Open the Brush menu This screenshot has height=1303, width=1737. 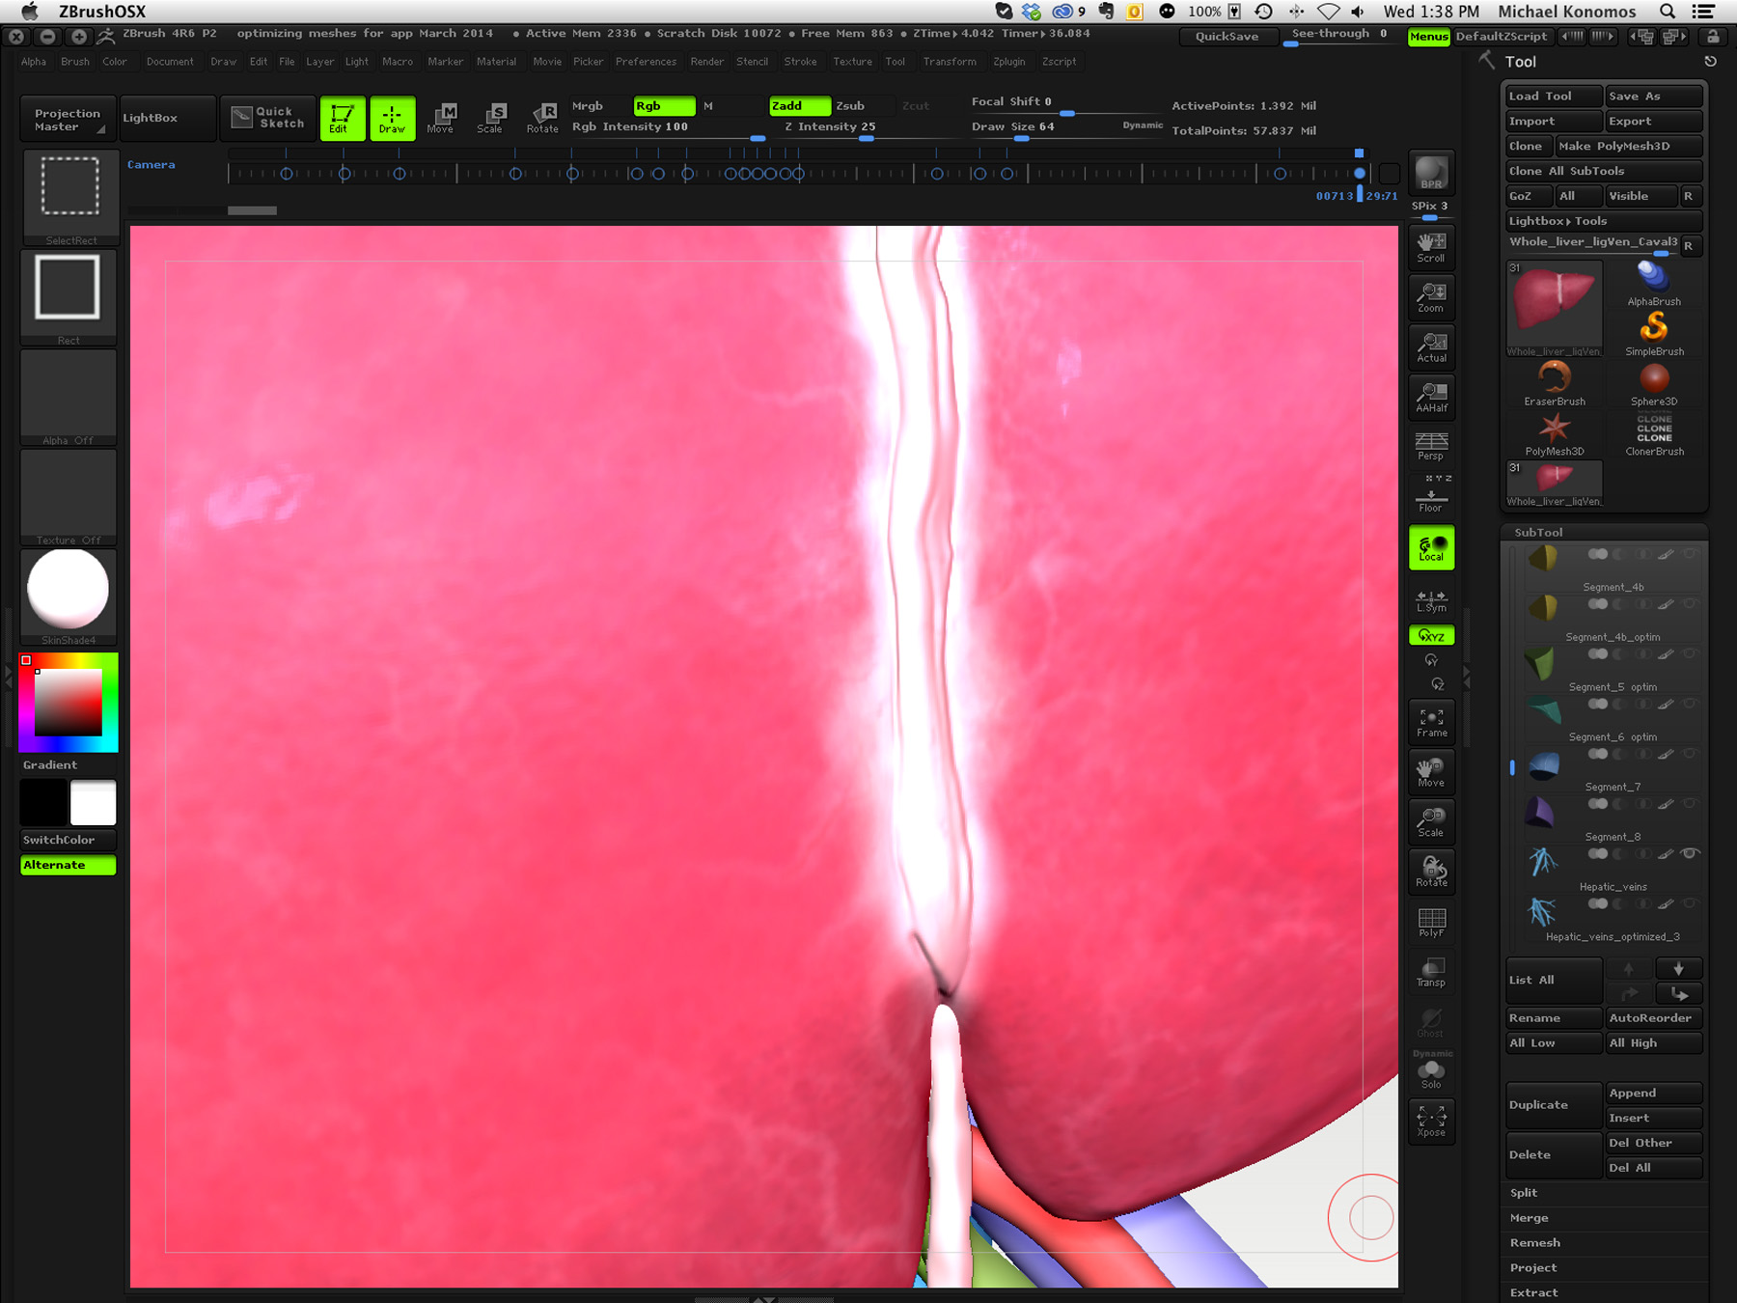75,62
